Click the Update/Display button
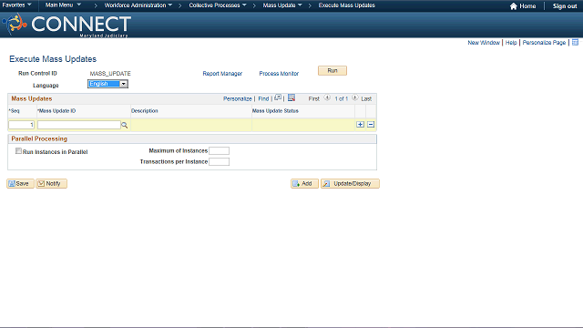583x328 pixels. [x=350, y=184]
